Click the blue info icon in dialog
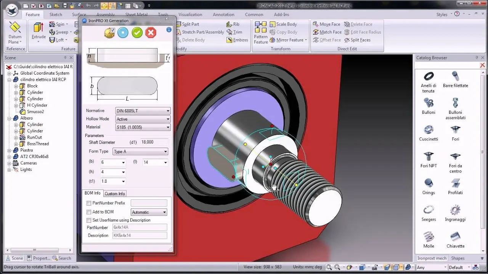The height and width of the screenshot is (274, 488). (x=169, y=29)
